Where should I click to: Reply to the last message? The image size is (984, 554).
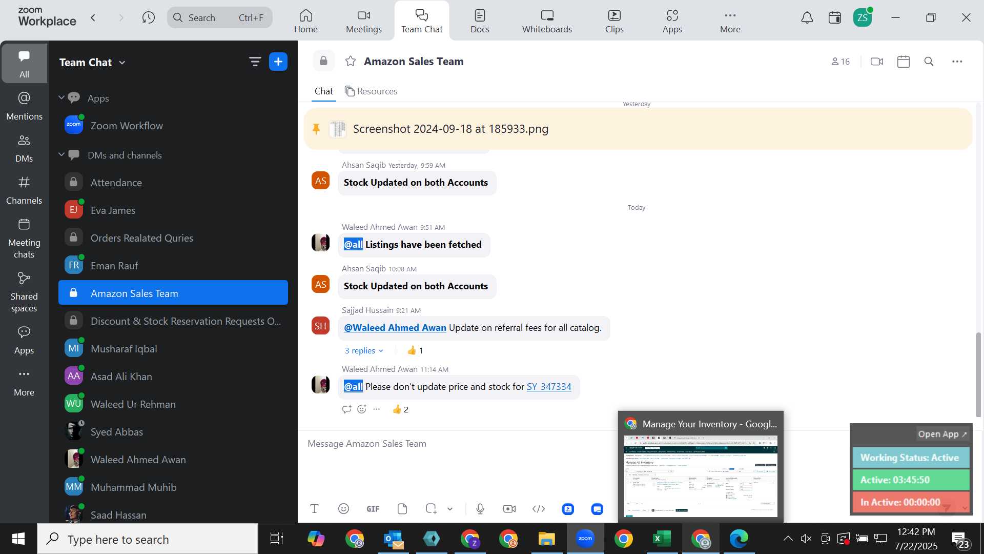(x=347, y=409)
